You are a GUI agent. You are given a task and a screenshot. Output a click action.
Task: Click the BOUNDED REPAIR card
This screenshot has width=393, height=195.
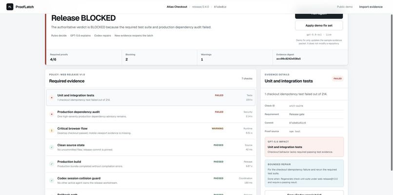tap(304, 173)
